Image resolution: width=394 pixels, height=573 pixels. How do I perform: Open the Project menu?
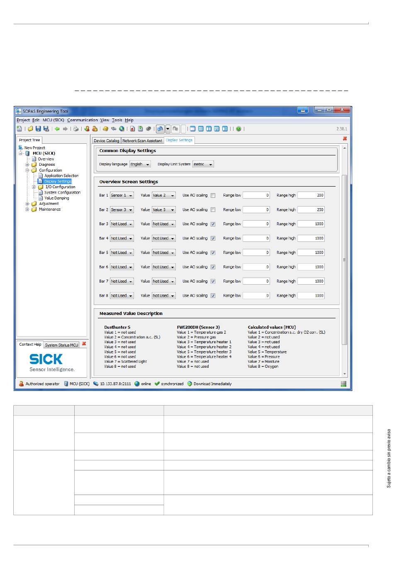click(x=23, y=120)
